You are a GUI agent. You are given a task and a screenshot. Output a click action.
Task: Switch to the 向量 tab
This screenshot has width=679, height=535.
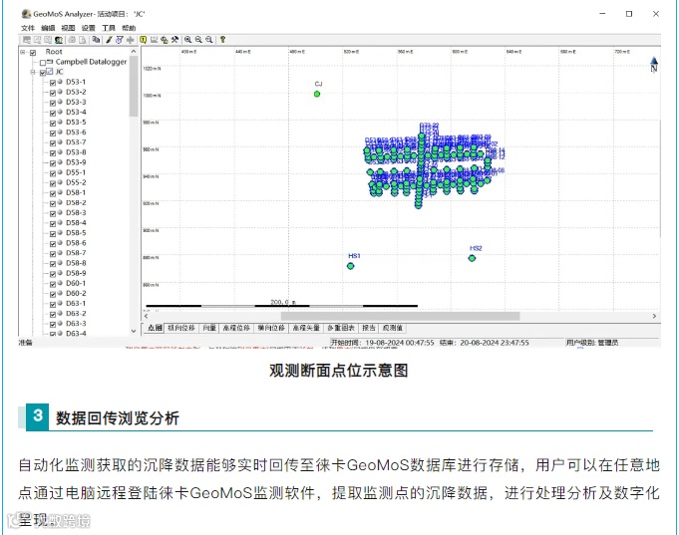[209, 328]
